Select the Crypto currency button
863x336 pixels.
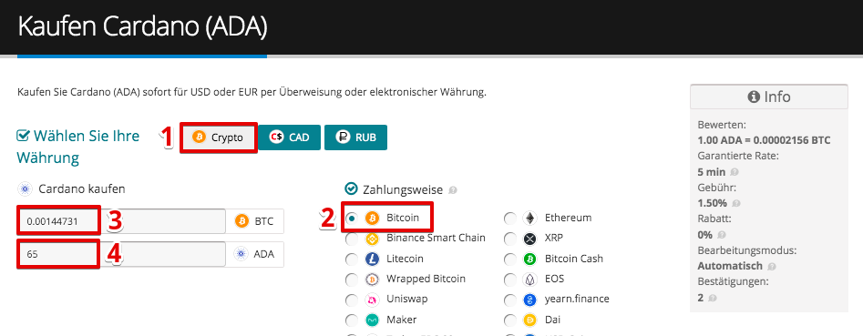pyautogui.click(x=219, y=137)
